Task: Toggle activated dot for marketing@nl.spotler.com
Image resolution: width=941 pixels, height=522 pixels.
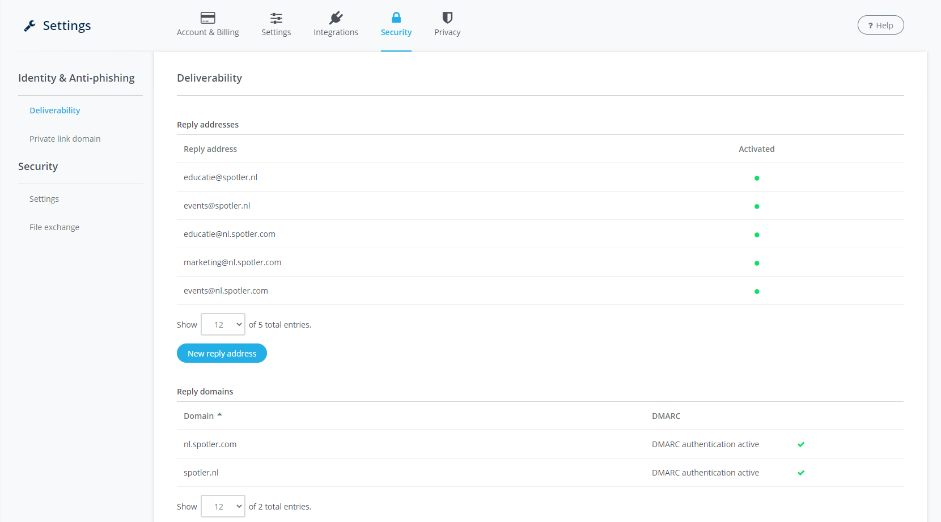Action: (757, 263)
